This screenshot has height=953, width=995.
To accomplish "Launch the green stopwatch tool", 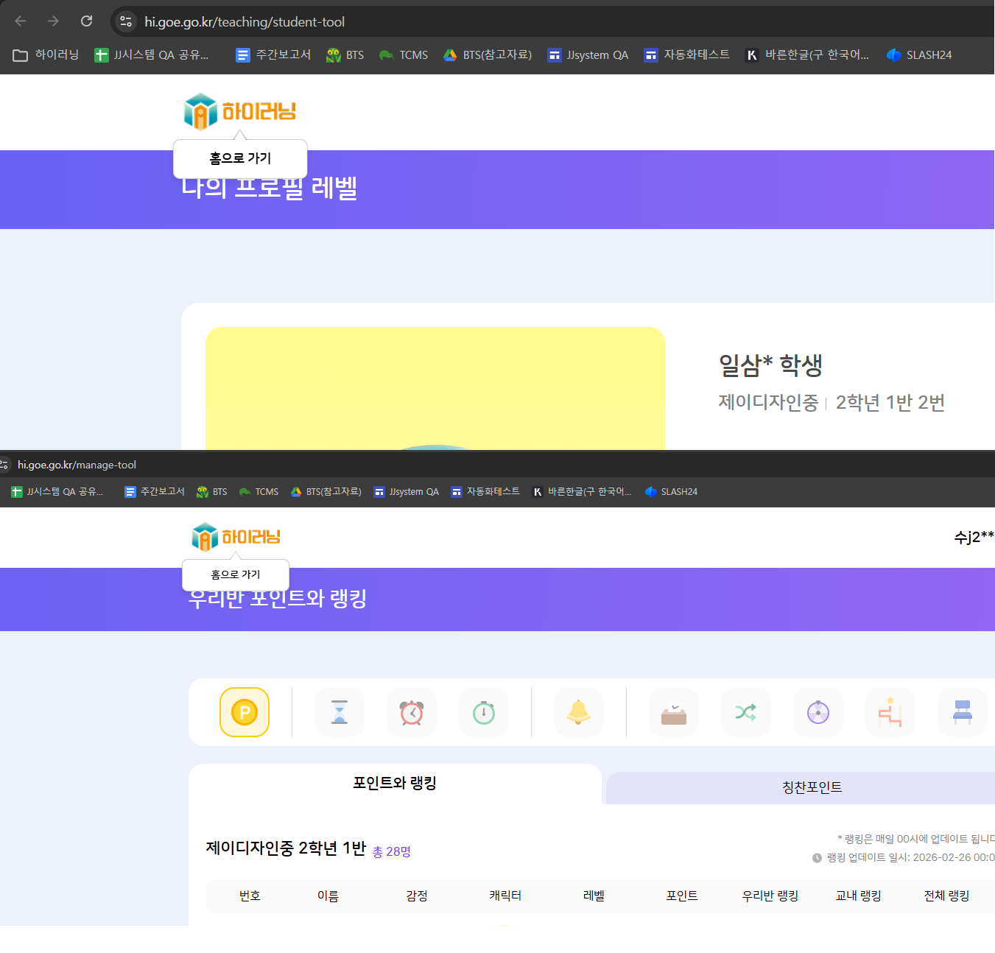I will click(x=484, y=712).
